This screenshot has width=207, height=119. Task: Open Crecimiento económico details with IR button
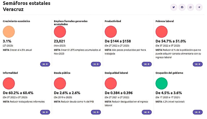point(45,64)
